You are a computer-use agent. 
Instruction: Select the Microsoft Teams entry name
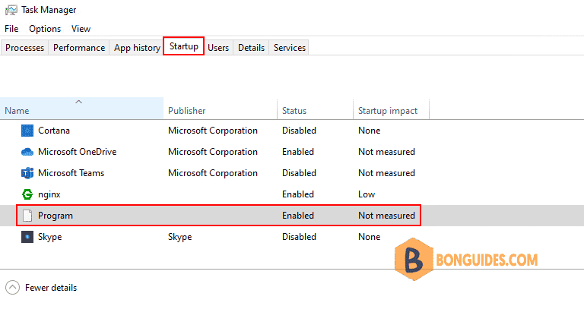pos(71,173)
